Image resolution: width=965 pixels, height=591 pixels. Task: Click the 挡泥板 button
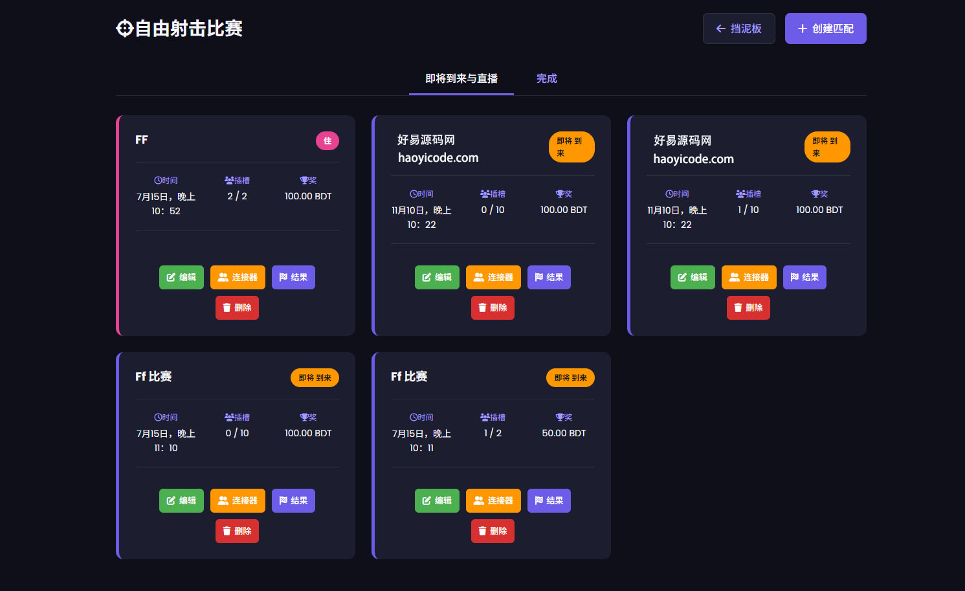click(738, 28)
